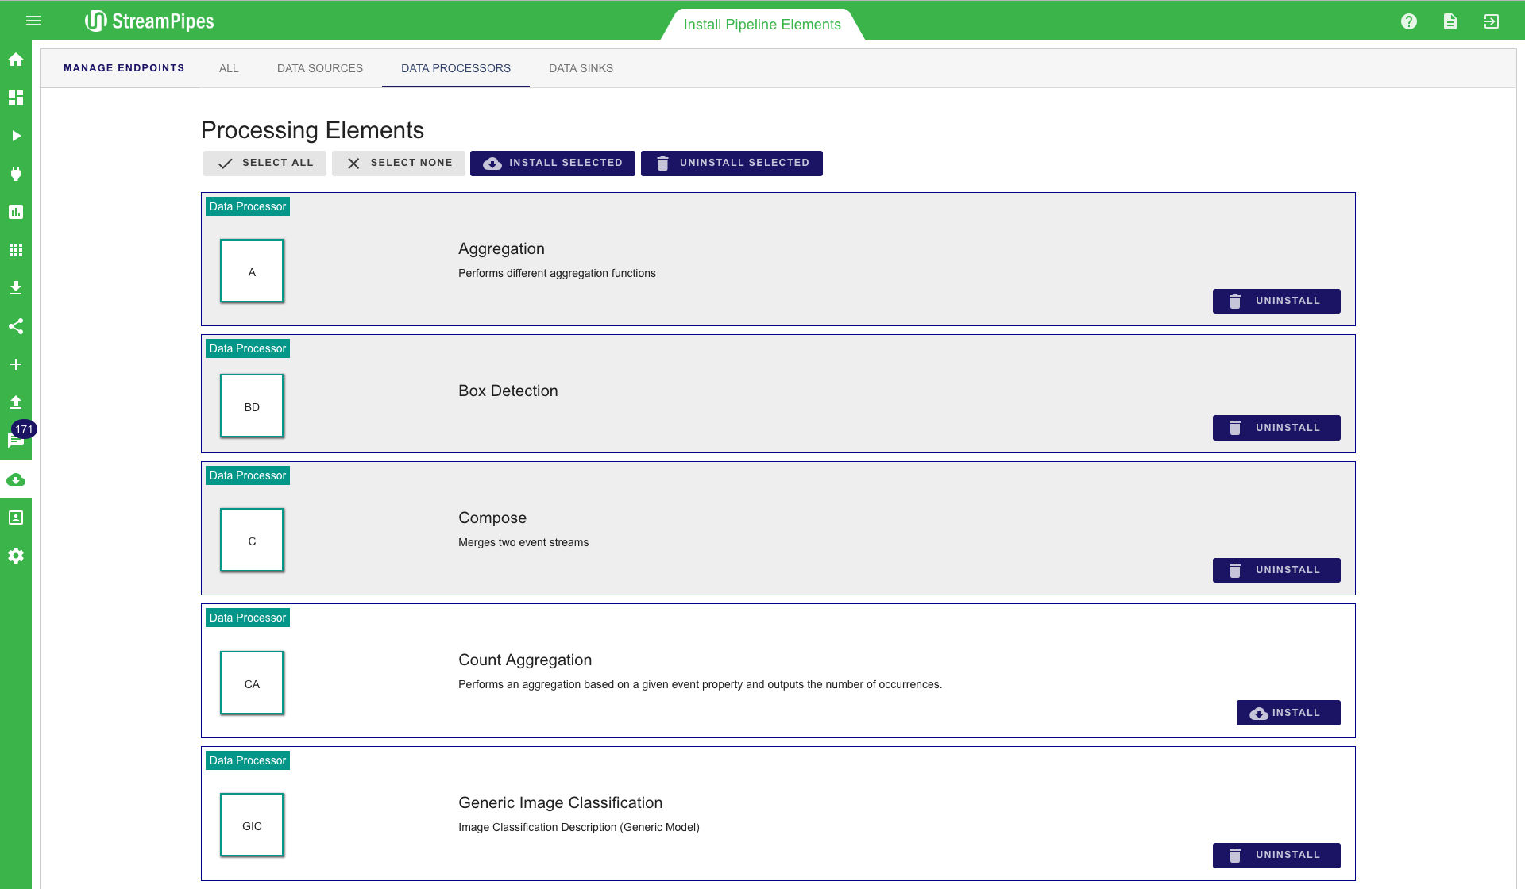1525x889 pixels.
Task: Open the Pipelines play icon
Action: pos(16,136)
